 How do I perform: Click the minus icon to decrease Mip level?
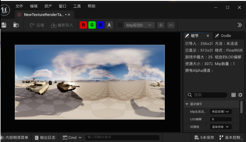tap(171, 25)
